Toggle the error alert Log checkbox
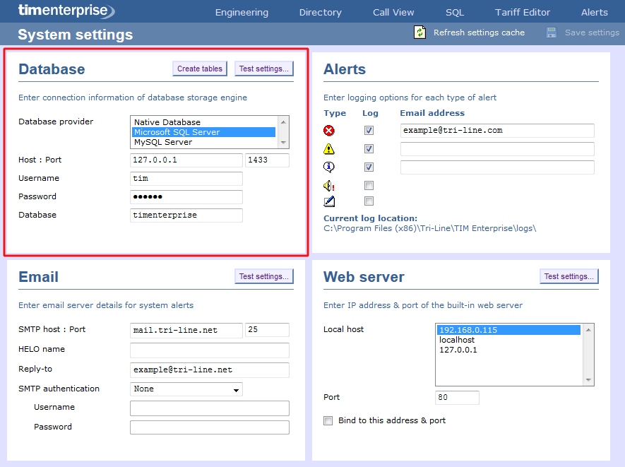 [369, 131]
